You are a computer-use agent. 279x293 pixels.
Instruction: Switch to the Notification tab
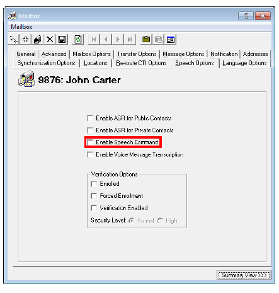pyautogui.click(x=224, y=54)
